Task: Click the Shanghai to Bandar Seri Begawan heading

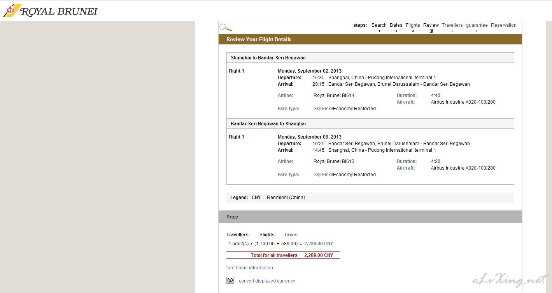Action: (x=268, y=58)
